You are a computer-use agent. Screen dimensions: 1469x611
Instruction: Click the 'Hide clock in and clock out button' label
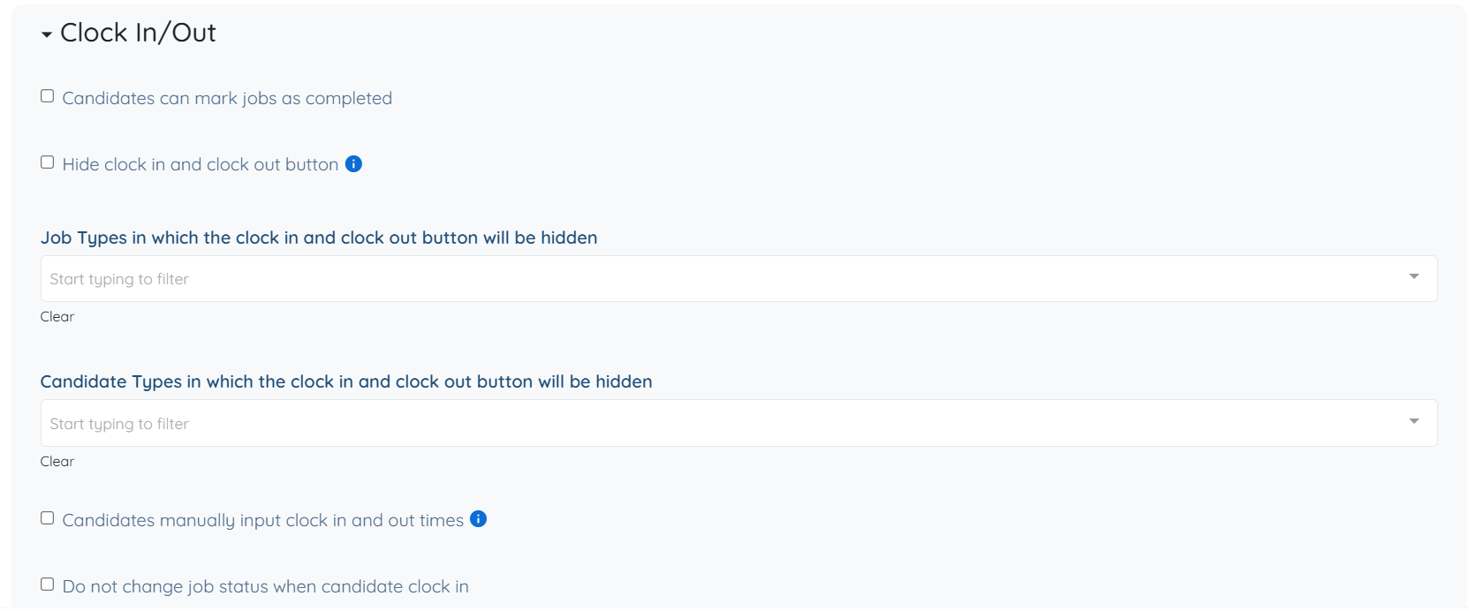pyautogui.click(x=201, y=164)
